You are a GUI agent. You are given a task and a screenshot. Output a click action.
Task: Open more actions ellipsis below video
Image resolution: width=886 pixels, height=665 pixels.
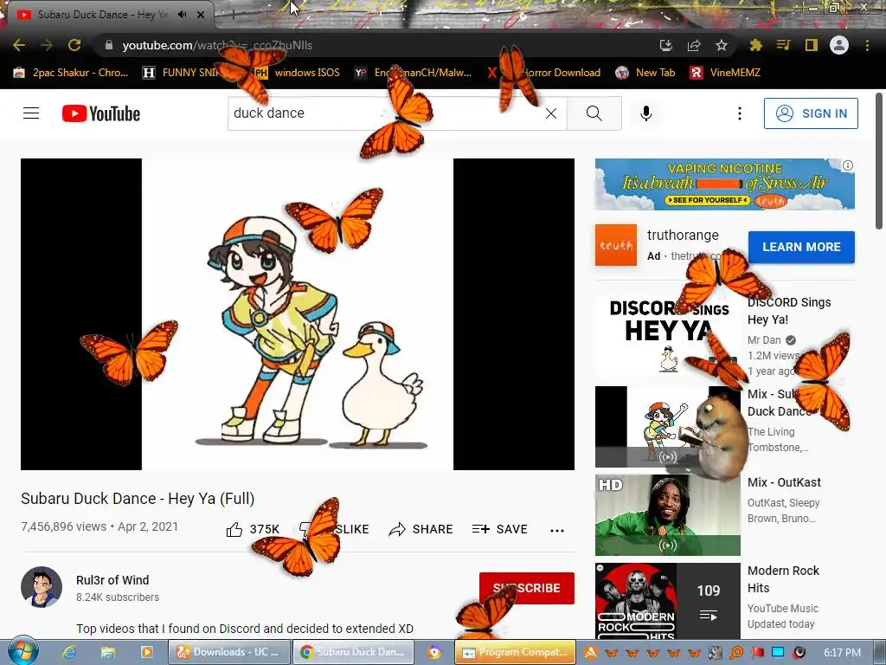557,530
